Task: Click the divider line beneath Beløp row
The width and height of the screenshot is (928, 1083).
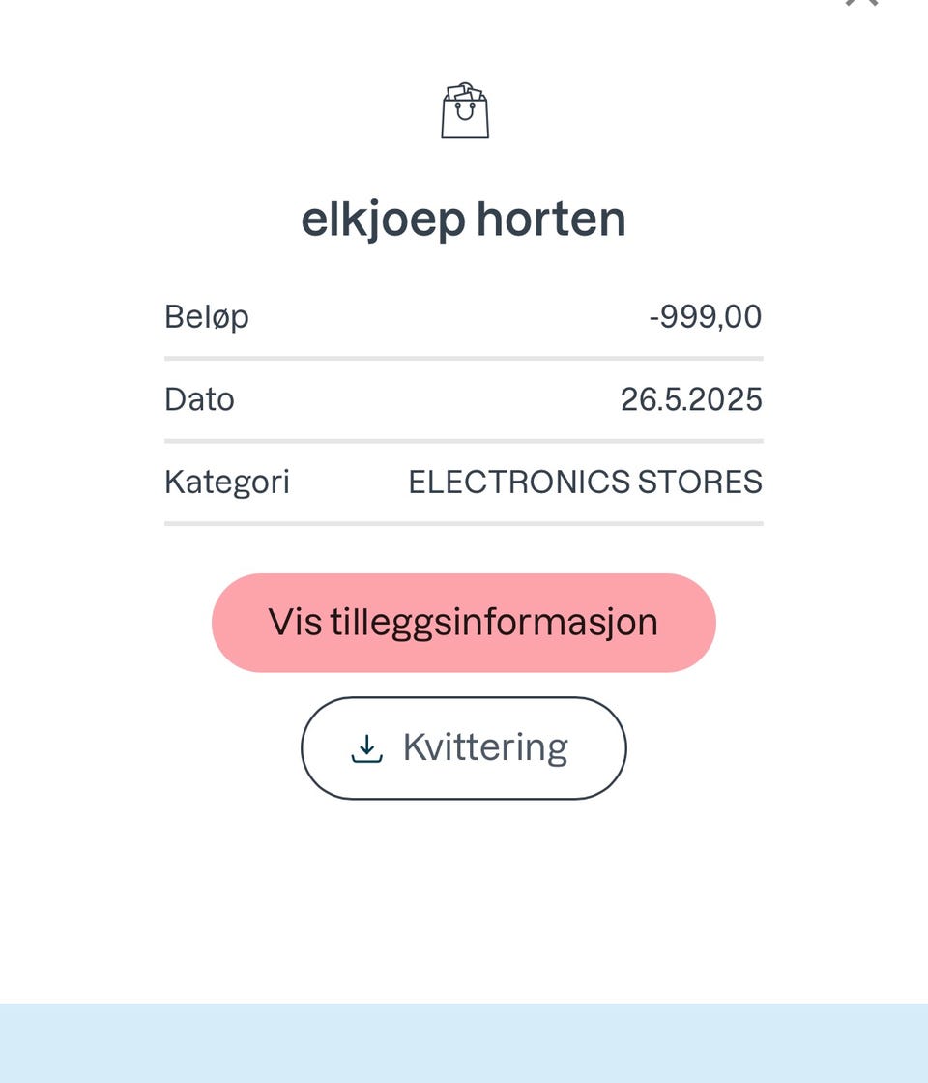Action: 464,358
